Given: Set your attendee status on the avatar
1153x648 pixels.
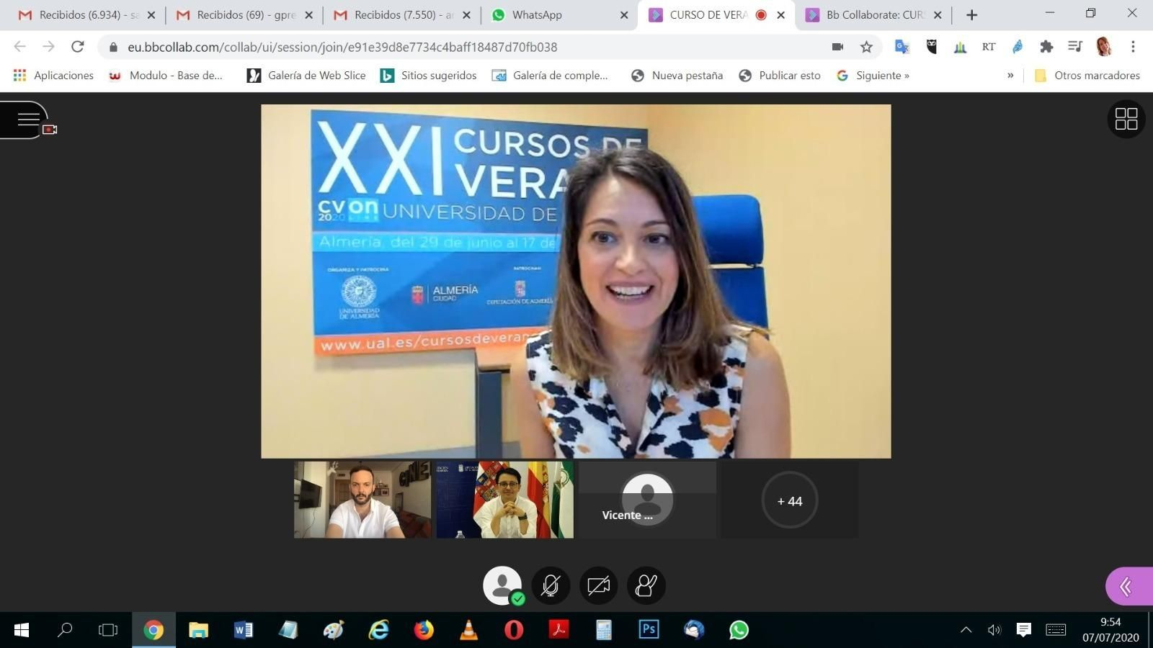Looking at the screenshot, I should tap(502, 585).
